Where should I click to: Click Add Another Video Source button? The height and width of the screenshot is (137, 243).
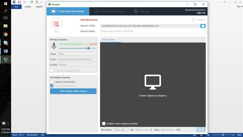(x=73, y=91)
